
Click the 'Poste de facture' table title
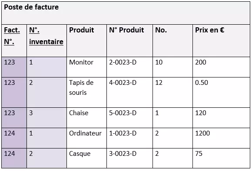31,7
